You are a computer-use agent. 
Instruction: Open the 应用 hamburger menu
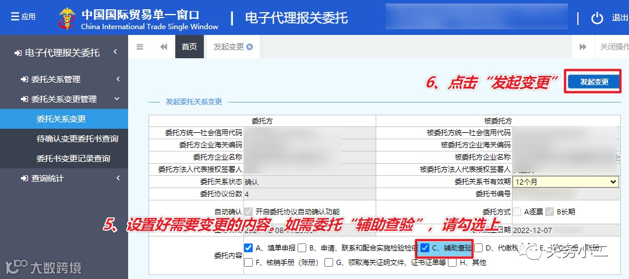[x=23, y=16]
